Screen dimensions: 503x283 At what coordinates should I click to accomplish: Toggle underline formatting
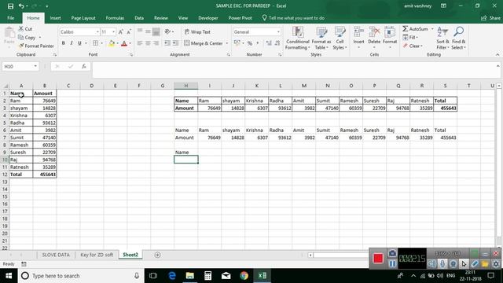click(79, 43)
